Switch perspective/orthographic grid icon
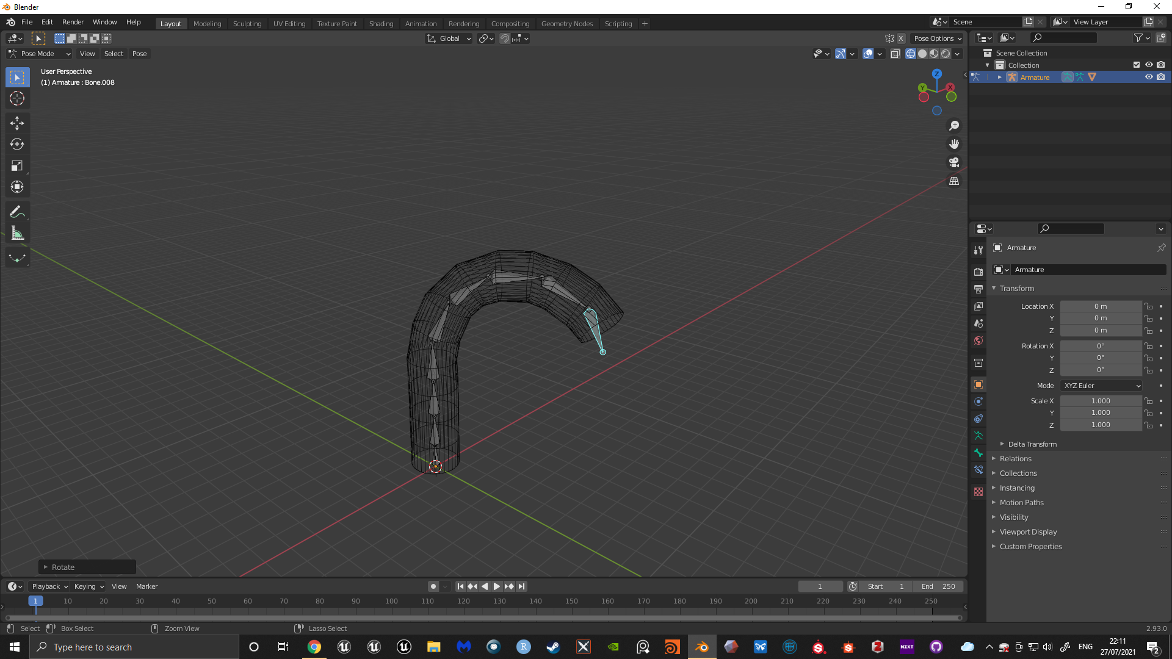The width and height of the screenshot is (1172, 659). pos(954,181)
